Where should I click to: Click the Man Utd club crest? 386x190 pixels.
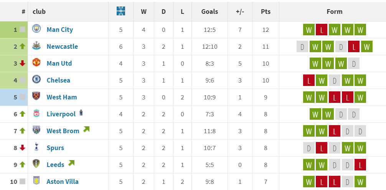coord(36,63)
